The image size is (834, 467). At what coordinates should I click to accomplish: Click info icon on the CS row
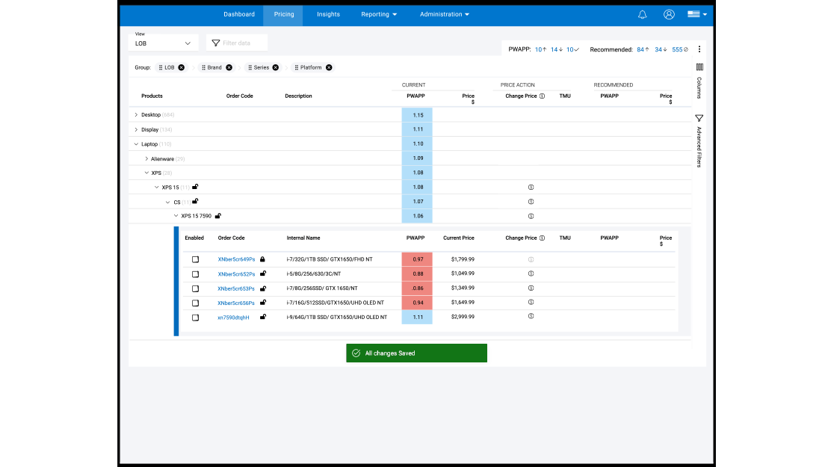tap(531, 202)
